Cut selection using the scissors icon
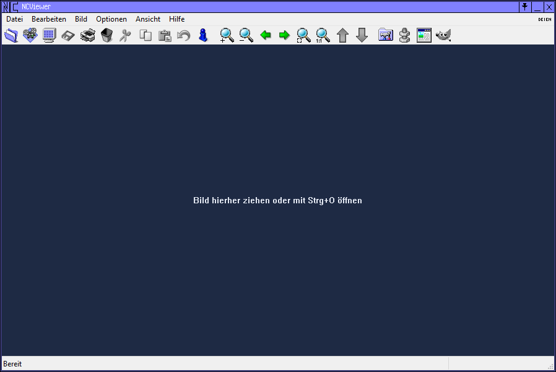Viewport: 556px width, 372px height. (x=125, y=35)
